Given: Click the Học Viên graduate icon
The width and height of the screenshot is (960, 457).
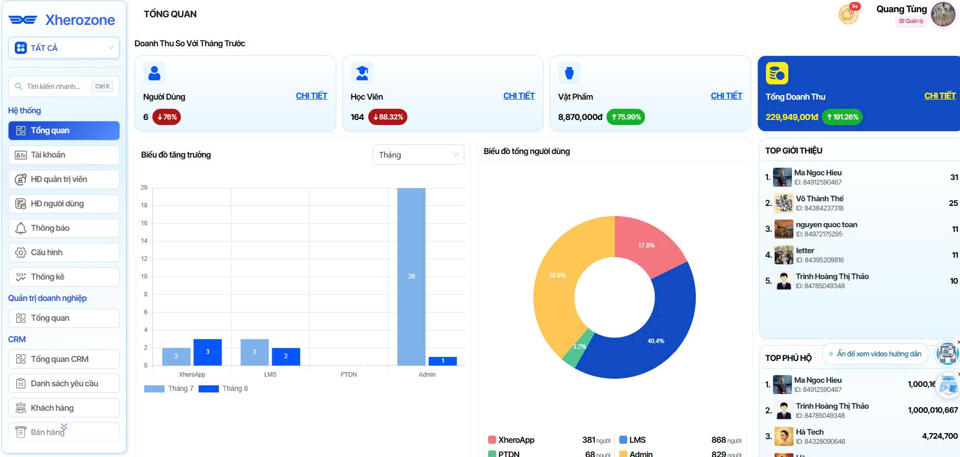Looking at the screenshot, I should pos(362,73).
